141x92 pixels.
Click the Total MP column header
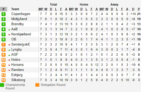click(x=41, y=9)
